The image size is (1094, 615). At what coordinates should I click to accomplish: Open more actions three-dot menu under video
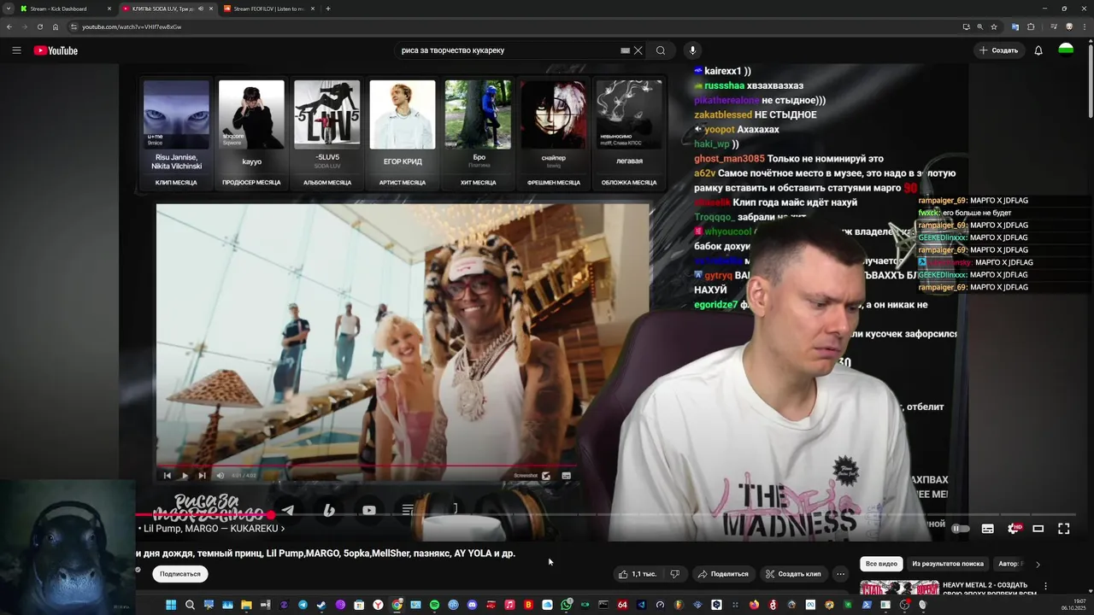(x=841, y=574)
